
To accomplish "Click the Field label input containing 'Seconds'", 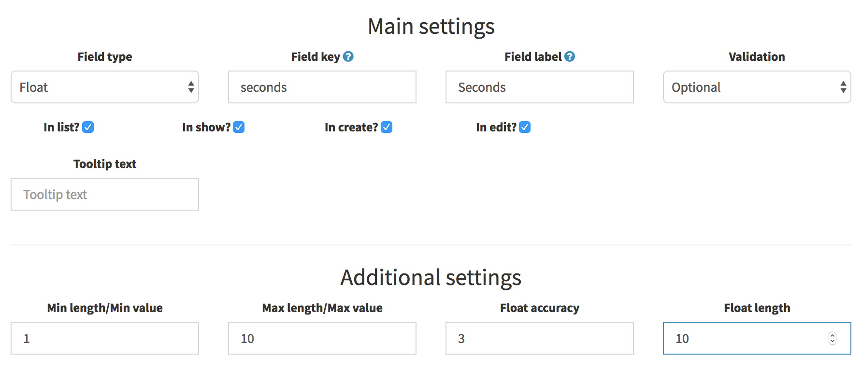I will coord(539,87).
